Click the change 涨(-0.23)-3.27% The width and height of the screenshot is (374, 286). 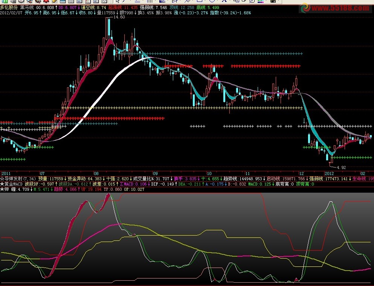point(191,13)
